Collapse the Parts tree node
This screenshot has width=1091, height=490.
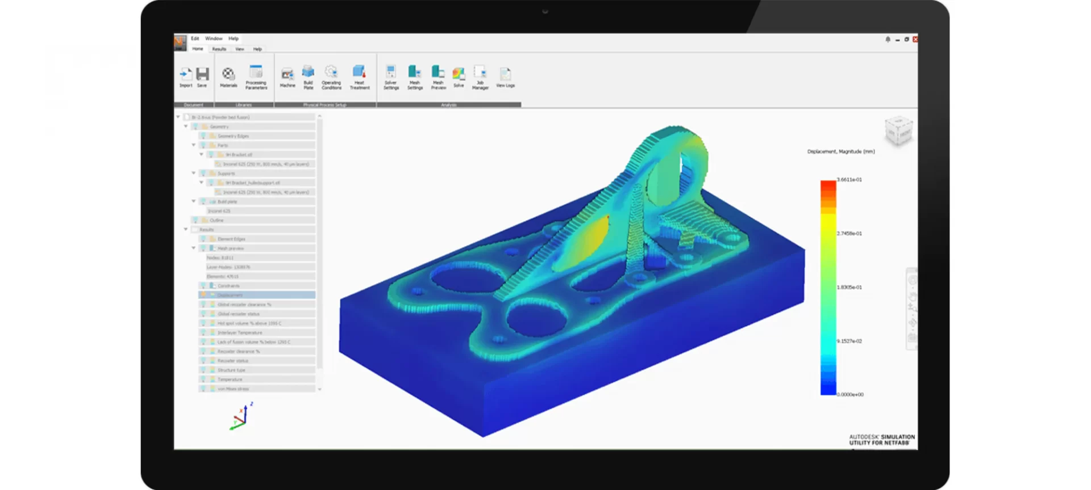pyautogui.click(x=194, y=145)
